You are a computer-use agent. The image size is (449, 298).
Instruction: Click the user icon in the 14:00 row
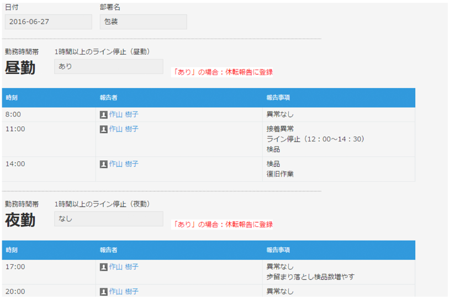(x=103, y=164)
